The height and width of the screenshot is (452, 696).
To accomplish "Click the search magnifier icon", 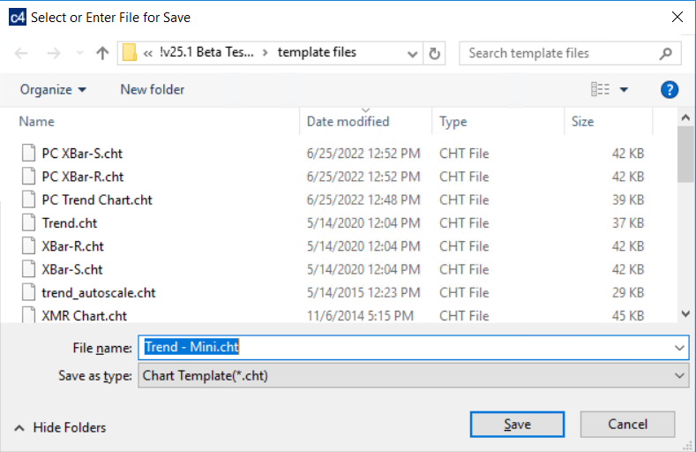I will (666, 53).
